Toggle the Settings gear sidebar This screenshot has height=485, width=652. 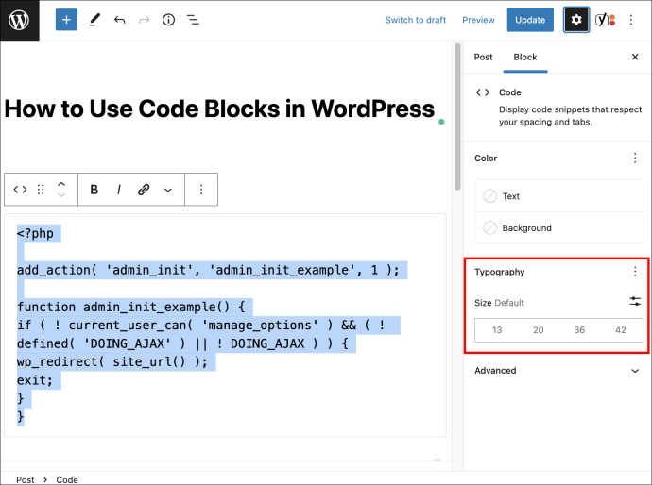(576, 20)
